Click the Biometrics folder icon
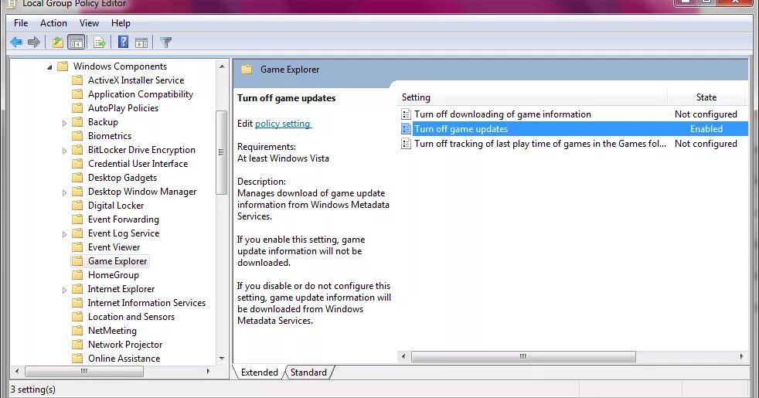 coord(77,136)
